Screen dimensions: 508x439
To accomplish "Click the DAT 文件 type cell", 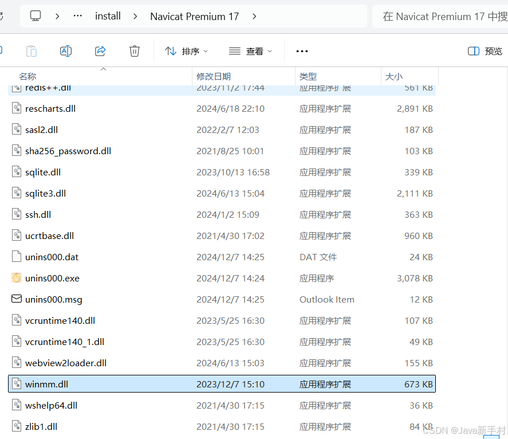I will click(x=318, y=257).
